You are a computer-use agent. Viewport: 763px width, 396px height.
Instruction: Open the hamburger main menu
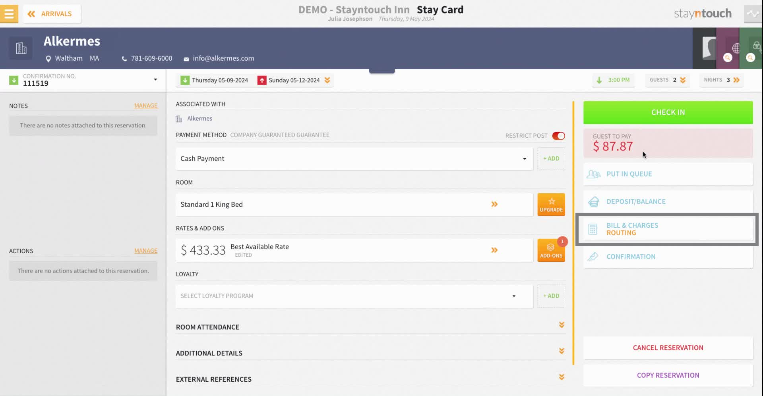9,14
